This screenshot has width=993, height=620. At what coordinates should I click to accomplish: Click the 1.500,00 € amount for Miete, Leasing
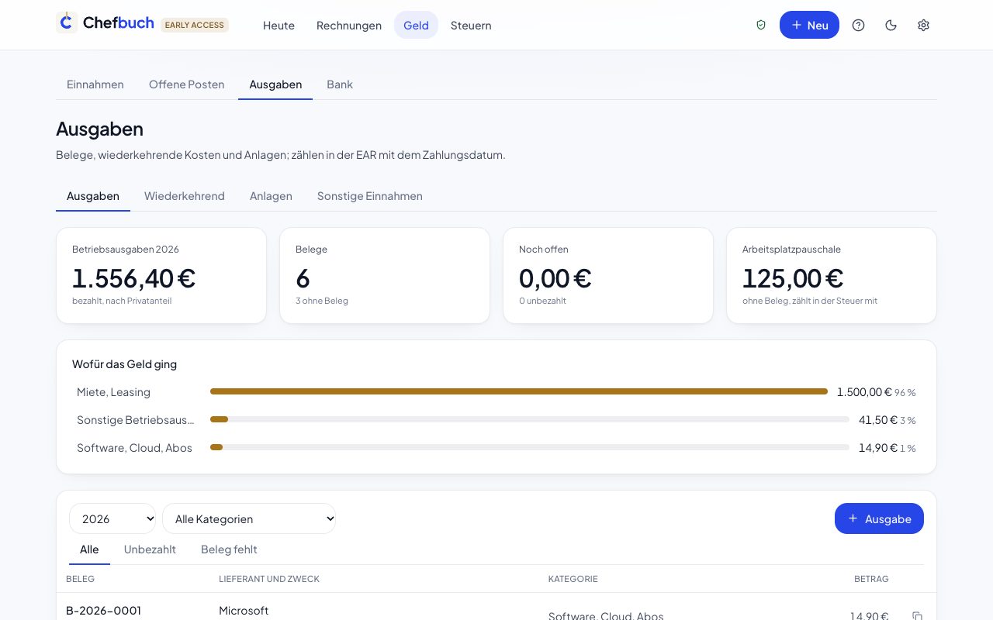864,392
